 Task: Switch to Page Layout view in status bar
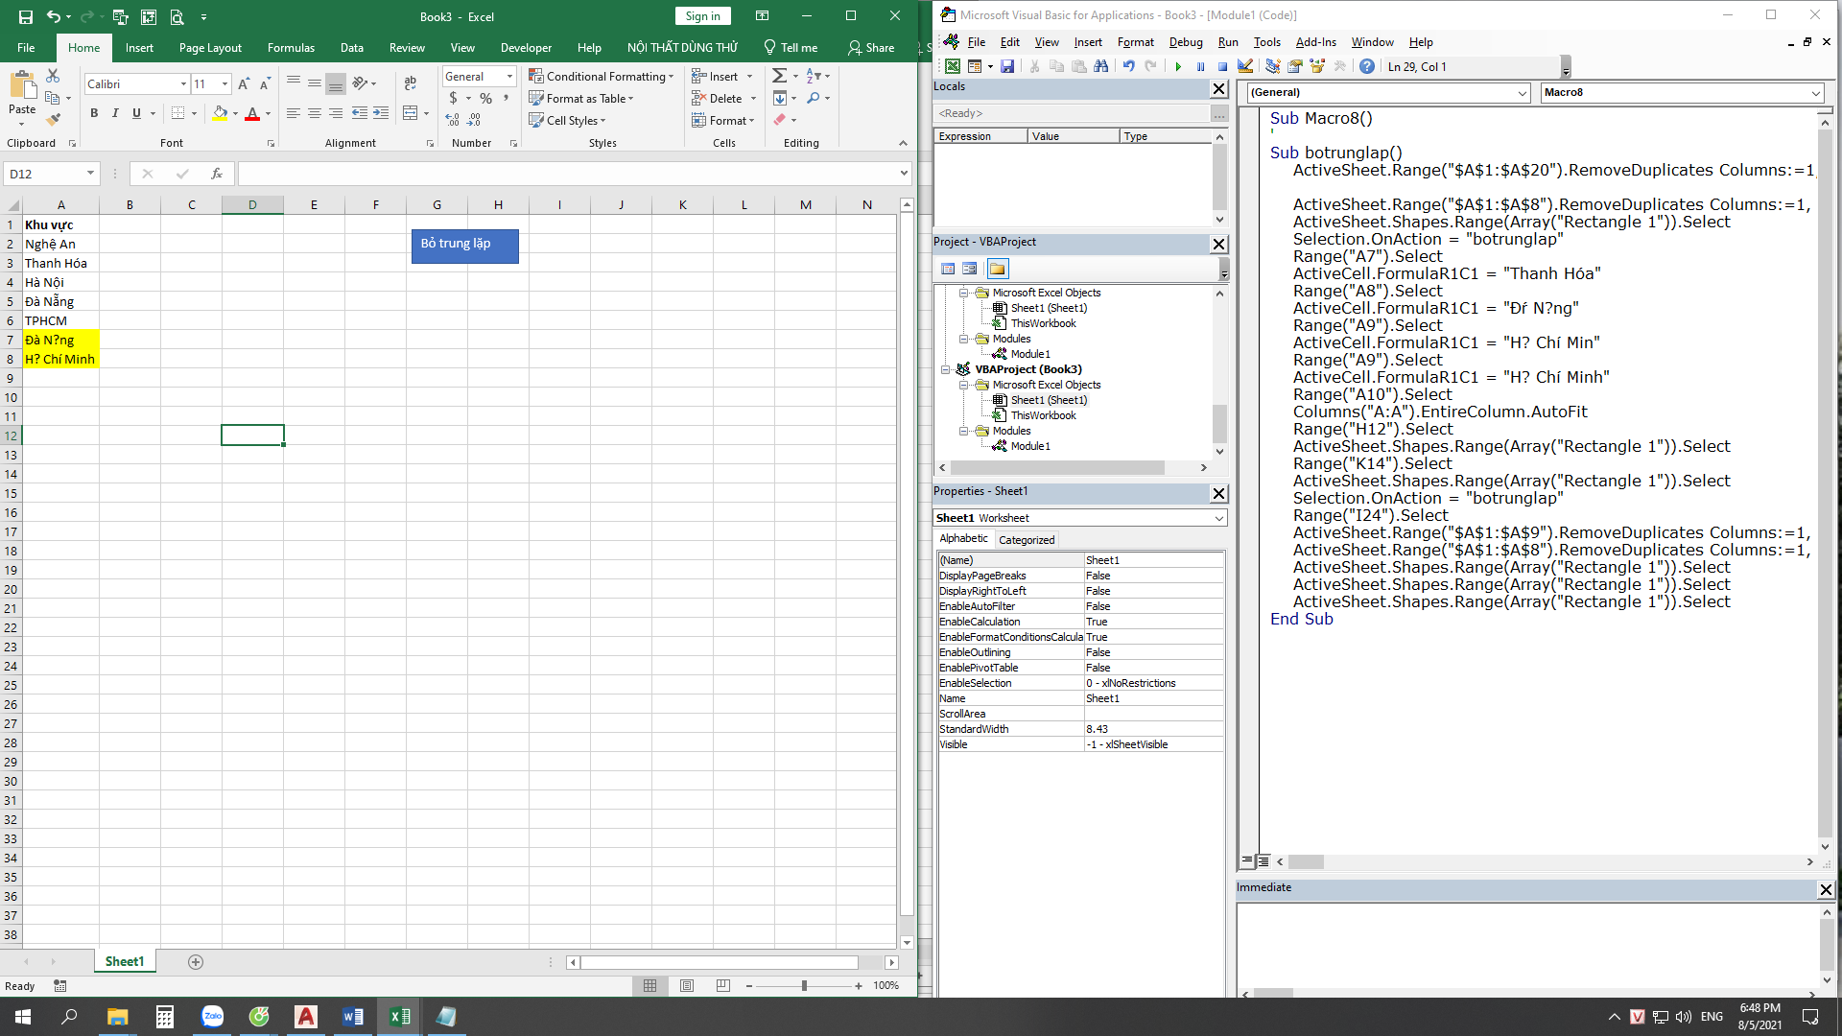point(687,985)
